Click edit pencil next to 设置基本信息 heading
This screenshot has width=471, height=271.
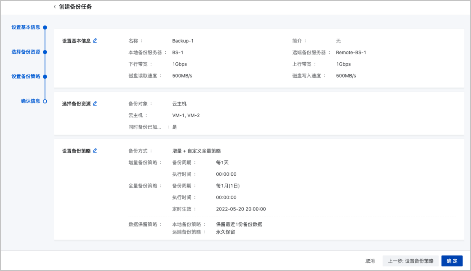coord(95,40)
